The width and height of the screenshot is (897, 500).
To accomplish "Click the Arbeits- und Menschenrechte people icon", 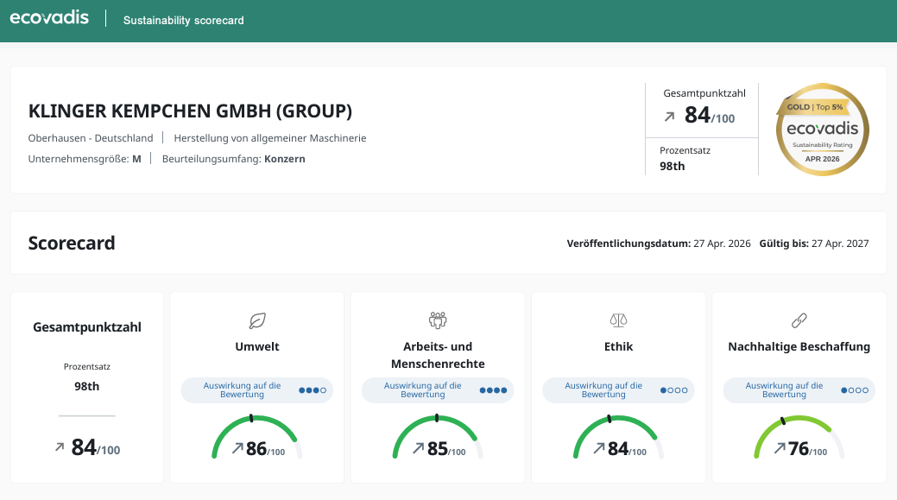I will pyautogui.click(x=438, y=320).
